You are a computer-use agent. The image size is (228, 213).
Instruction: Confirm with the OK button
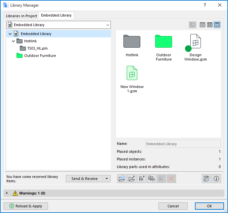click(x=209, y=206)
